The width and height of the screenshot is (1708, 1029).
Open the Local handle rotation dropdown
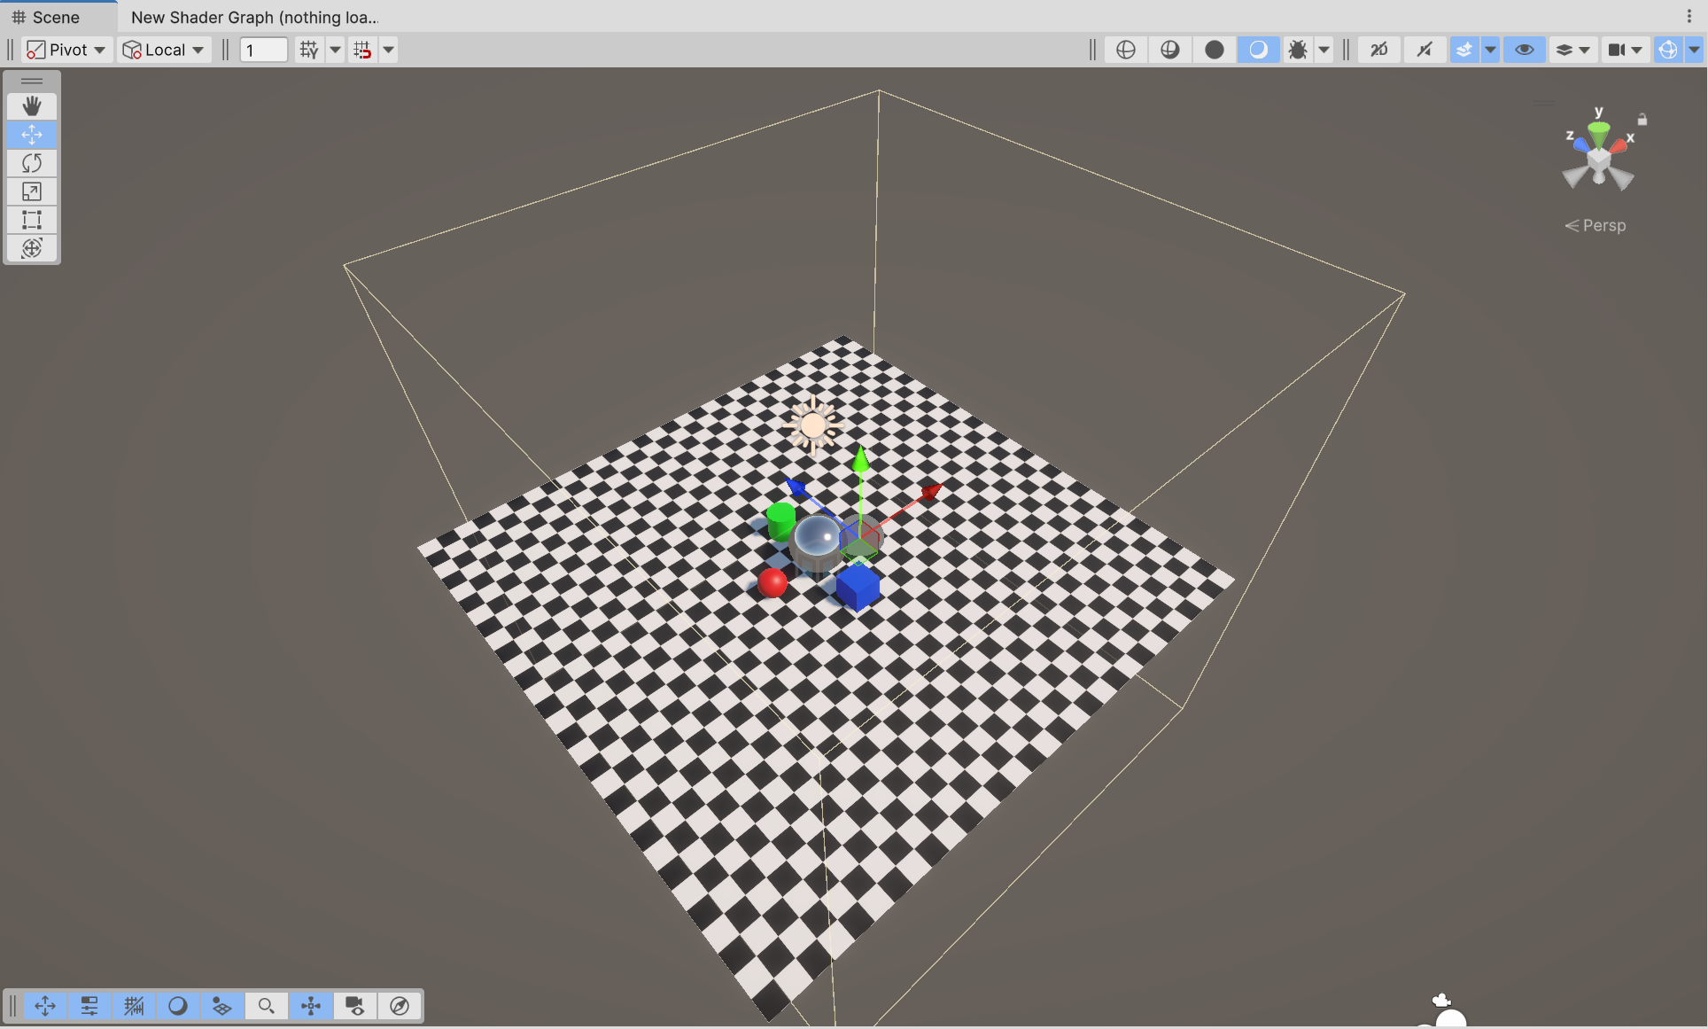point(164,50)
